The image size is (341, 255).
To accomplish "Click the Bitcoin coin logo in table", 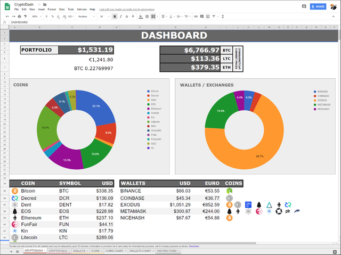I will tap(15, 191).
